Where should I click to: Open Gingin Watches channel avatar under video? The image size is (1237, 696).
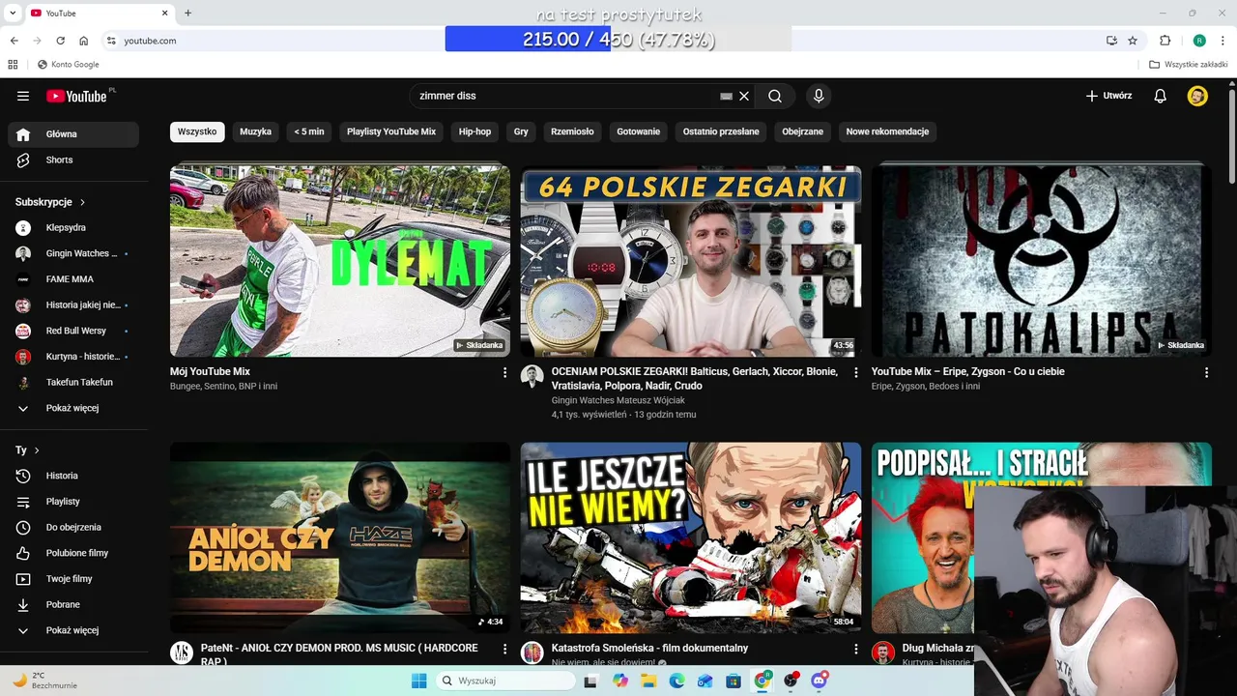click(x=532, y=376)
